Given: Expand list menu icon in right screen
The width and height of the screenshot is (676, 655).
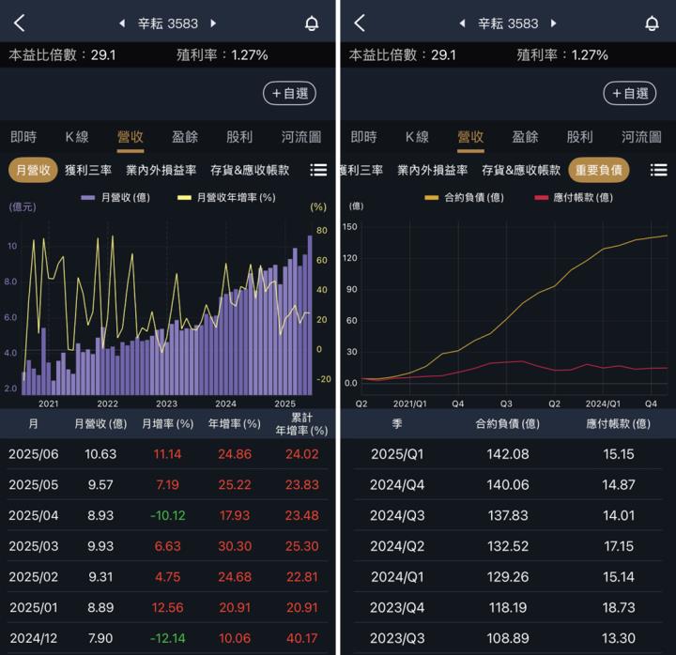Looking at the screenshot, I should click(658, 170).
